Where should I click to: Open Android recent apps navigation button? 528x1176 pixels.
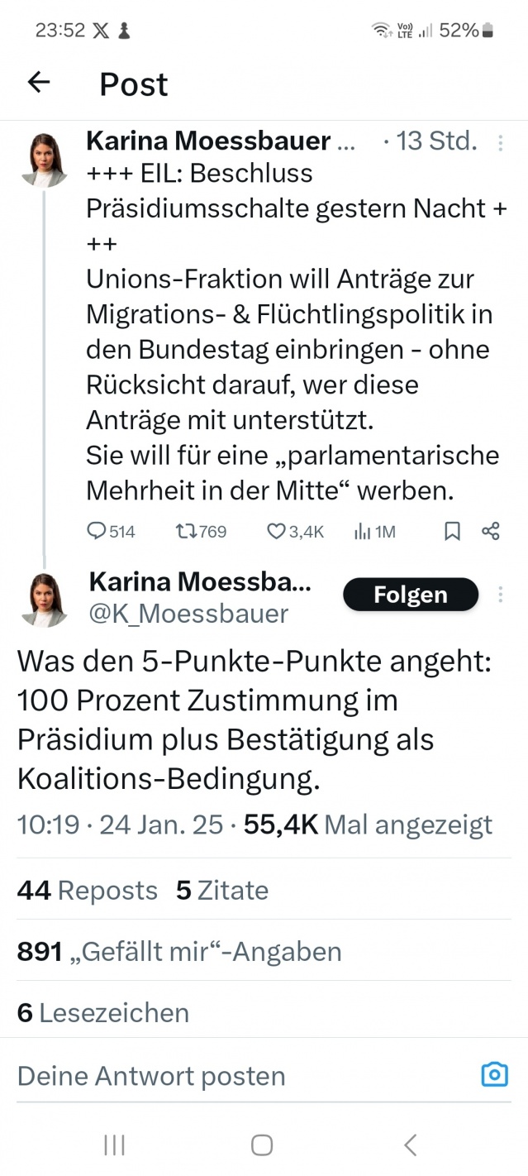(114, 1145)
